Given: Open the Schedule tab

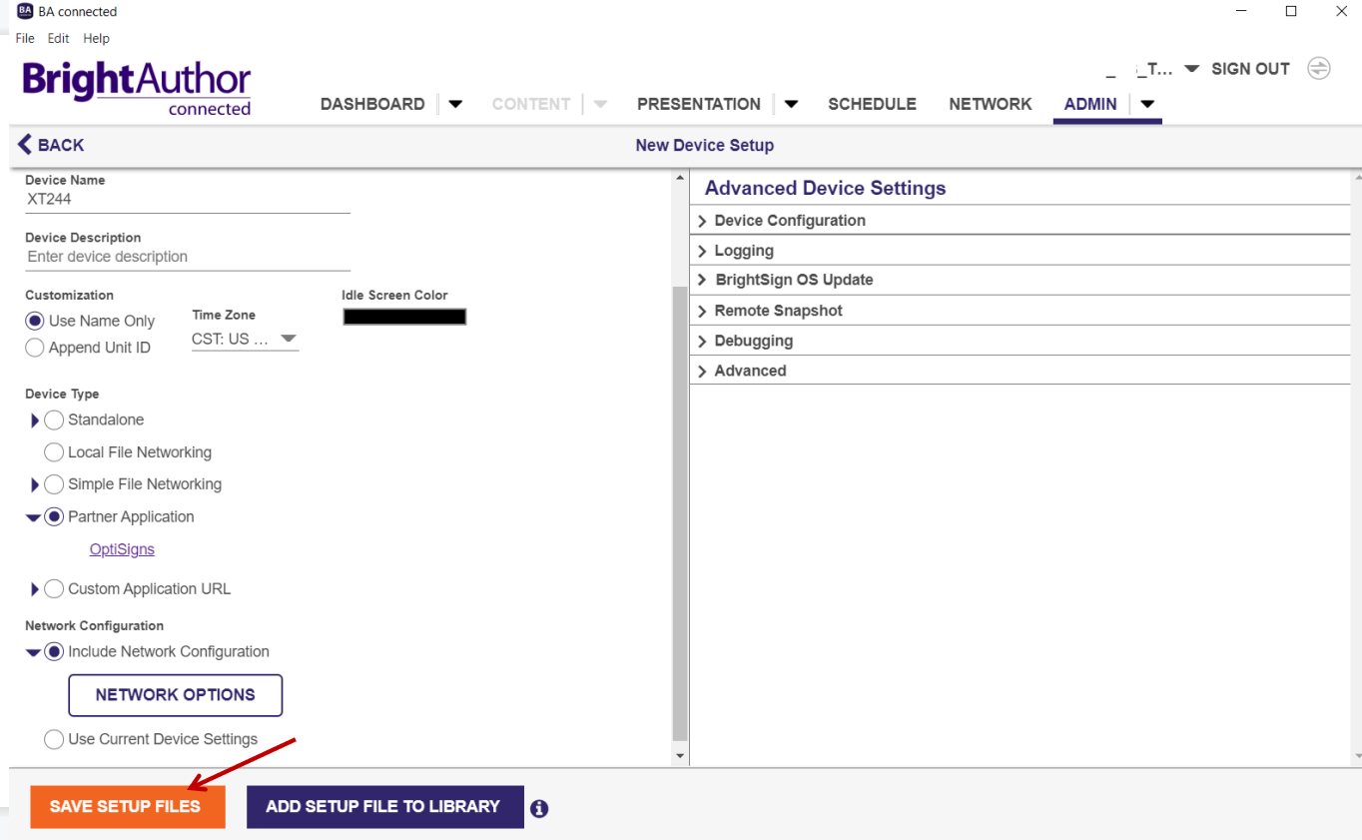Looking at the screenshot, I should point(872,104).
